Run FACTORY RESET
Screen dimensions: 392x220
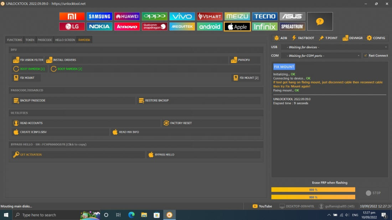(x=211, y=123)
